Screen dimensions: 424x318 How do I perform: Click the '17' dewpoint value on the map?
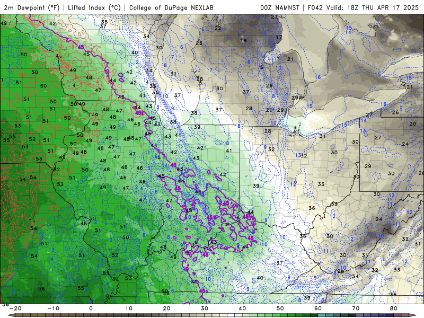point(279,37)
